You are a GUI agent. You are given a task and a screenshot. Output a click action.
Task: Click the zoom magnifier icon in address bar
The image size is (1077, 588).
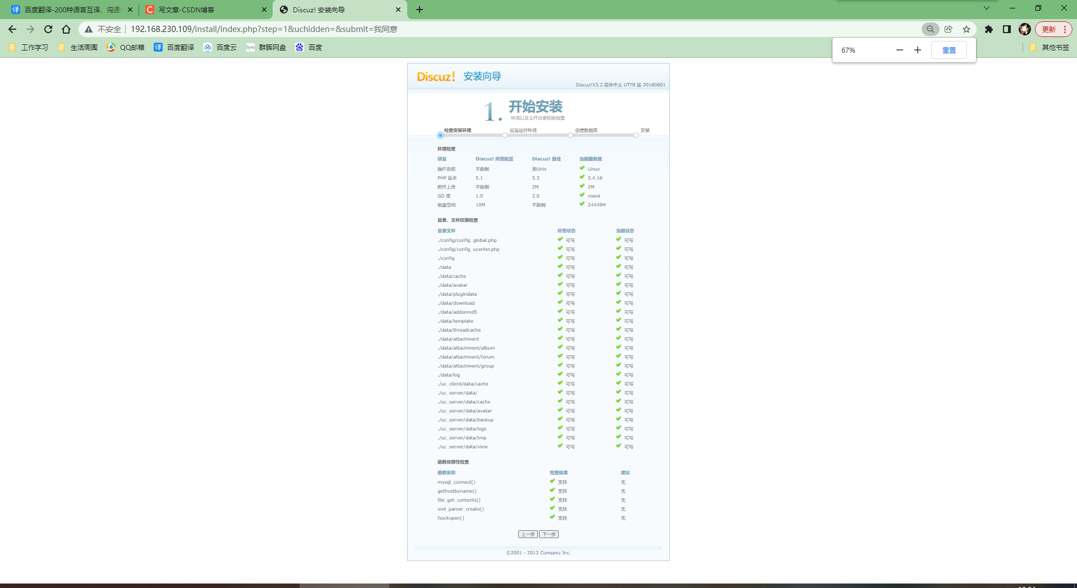pos(931,29)
